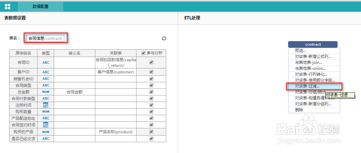This screenshot has width=361, height=153.
Task: Uncheck the 参与分析 box in the 是否已经交货 row
Action: 151,139
